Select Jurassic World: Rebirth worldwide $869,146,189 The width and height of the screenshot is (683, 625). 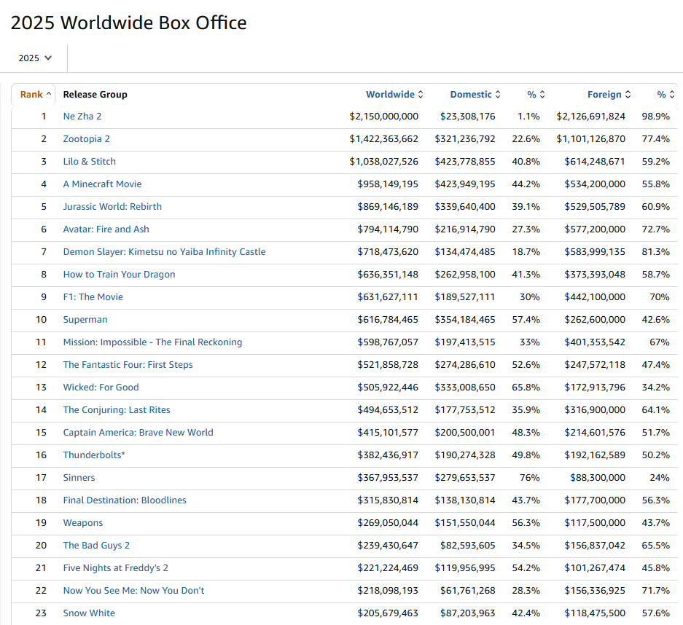coord(388,207)
